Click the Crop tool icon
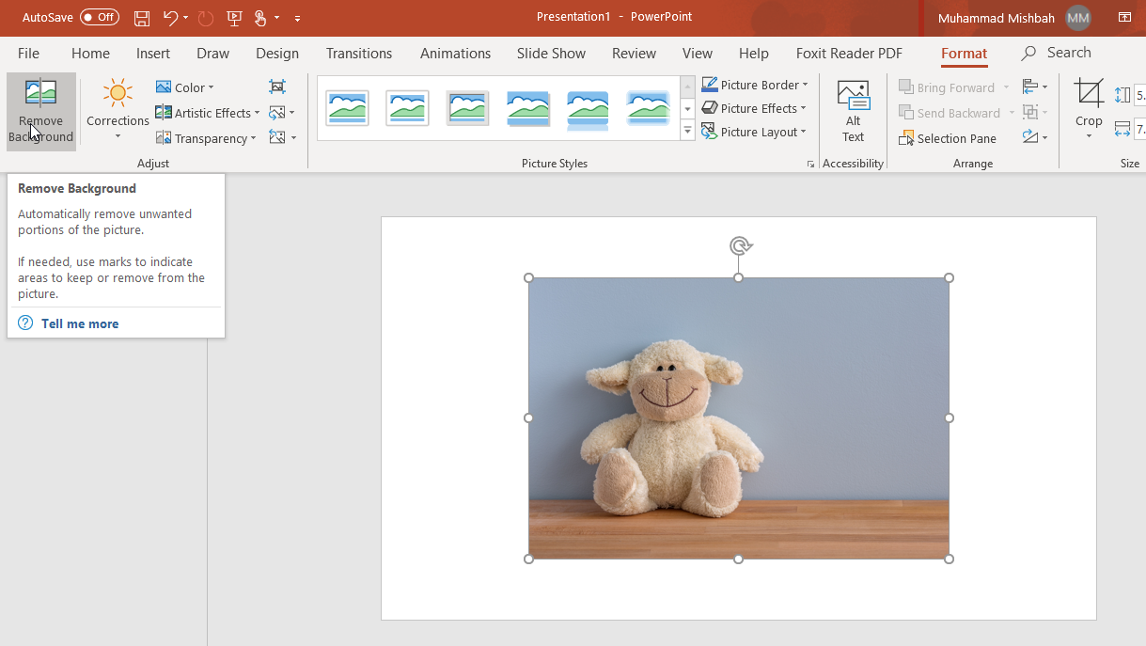Image resolution: width=1146 pixels, height=646 pixels. pos(1089,94)
